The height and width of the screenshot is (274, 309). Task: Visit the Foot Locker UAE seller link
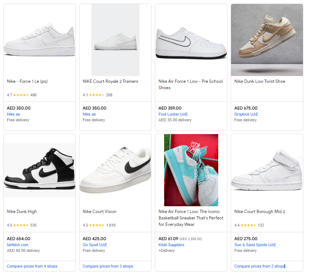click(x=173, y=114)
